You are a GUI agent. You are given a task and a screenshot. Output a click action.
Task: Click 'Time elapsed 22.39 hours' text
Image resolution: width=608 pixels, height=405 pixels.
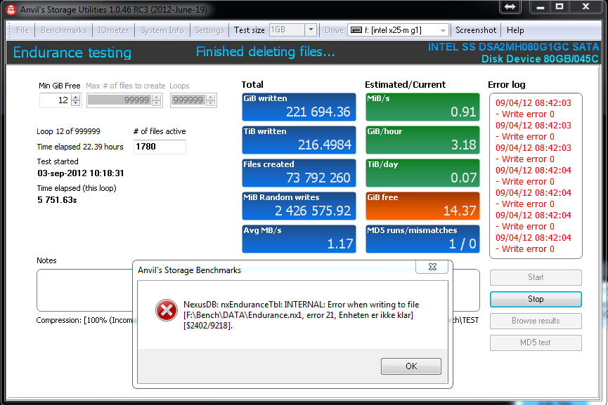[x=80, y=147]
